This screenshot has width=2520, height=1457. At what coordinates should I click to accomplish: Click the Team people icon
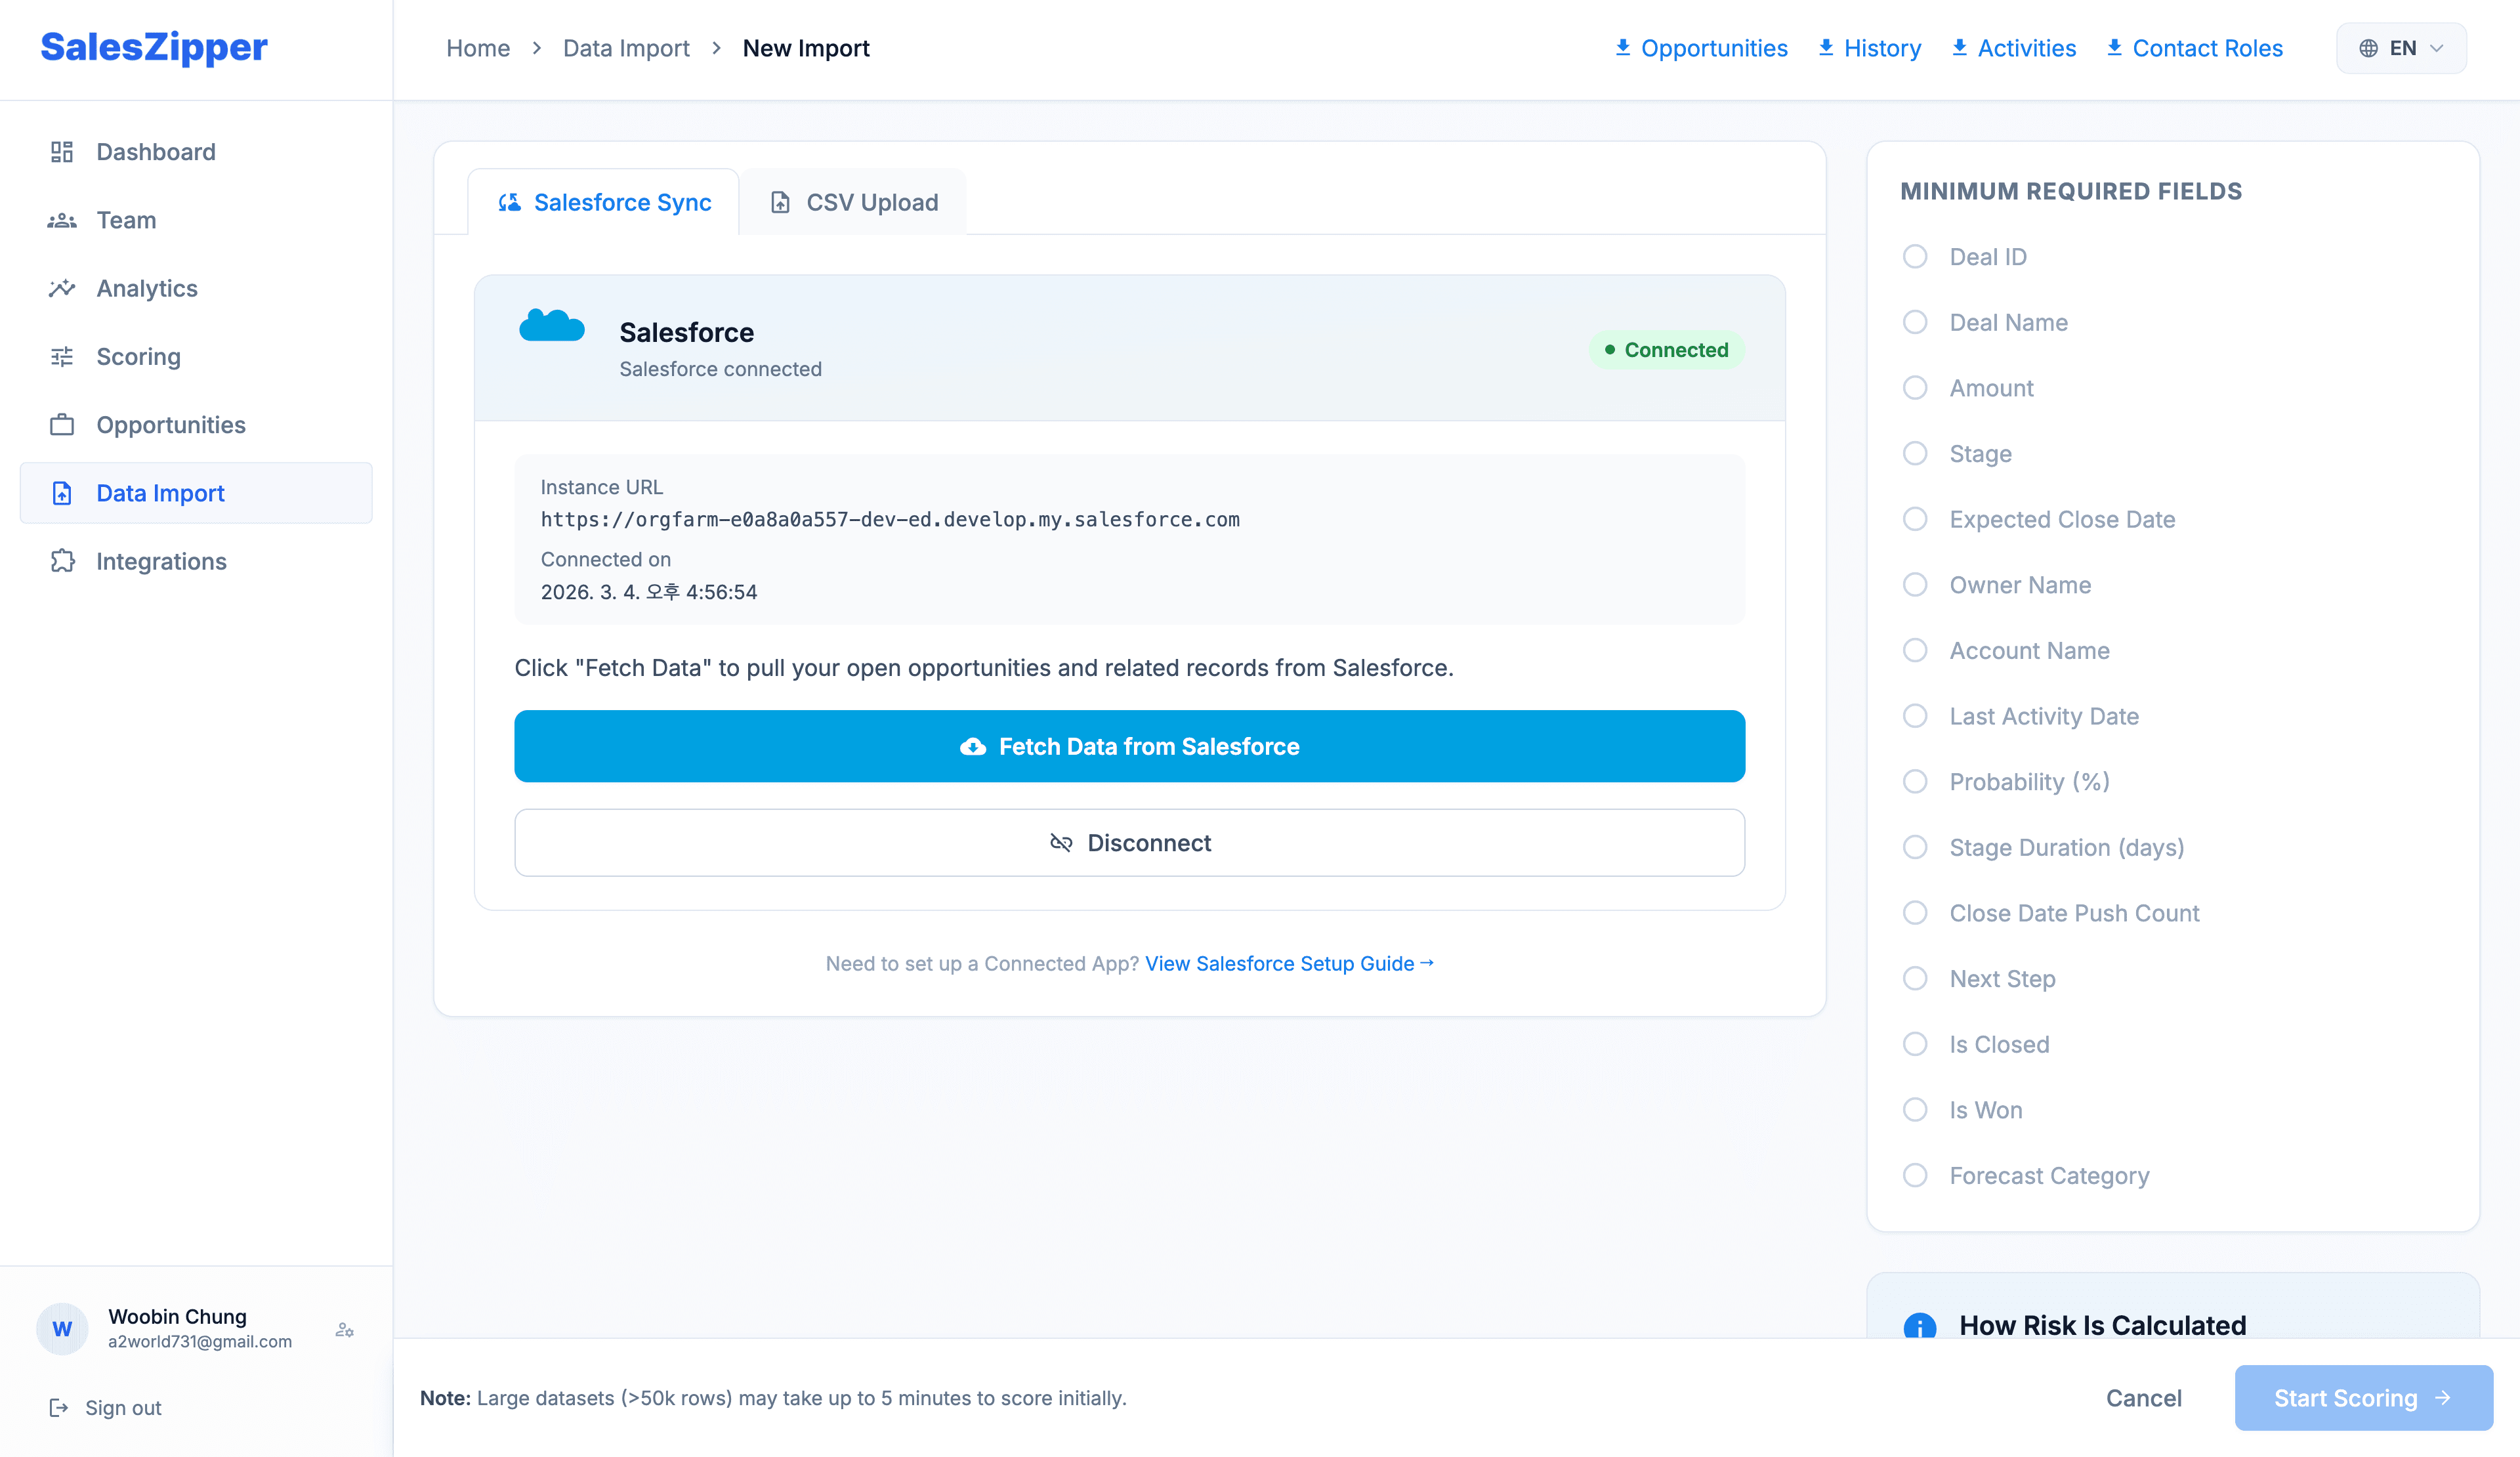point(62,220)
